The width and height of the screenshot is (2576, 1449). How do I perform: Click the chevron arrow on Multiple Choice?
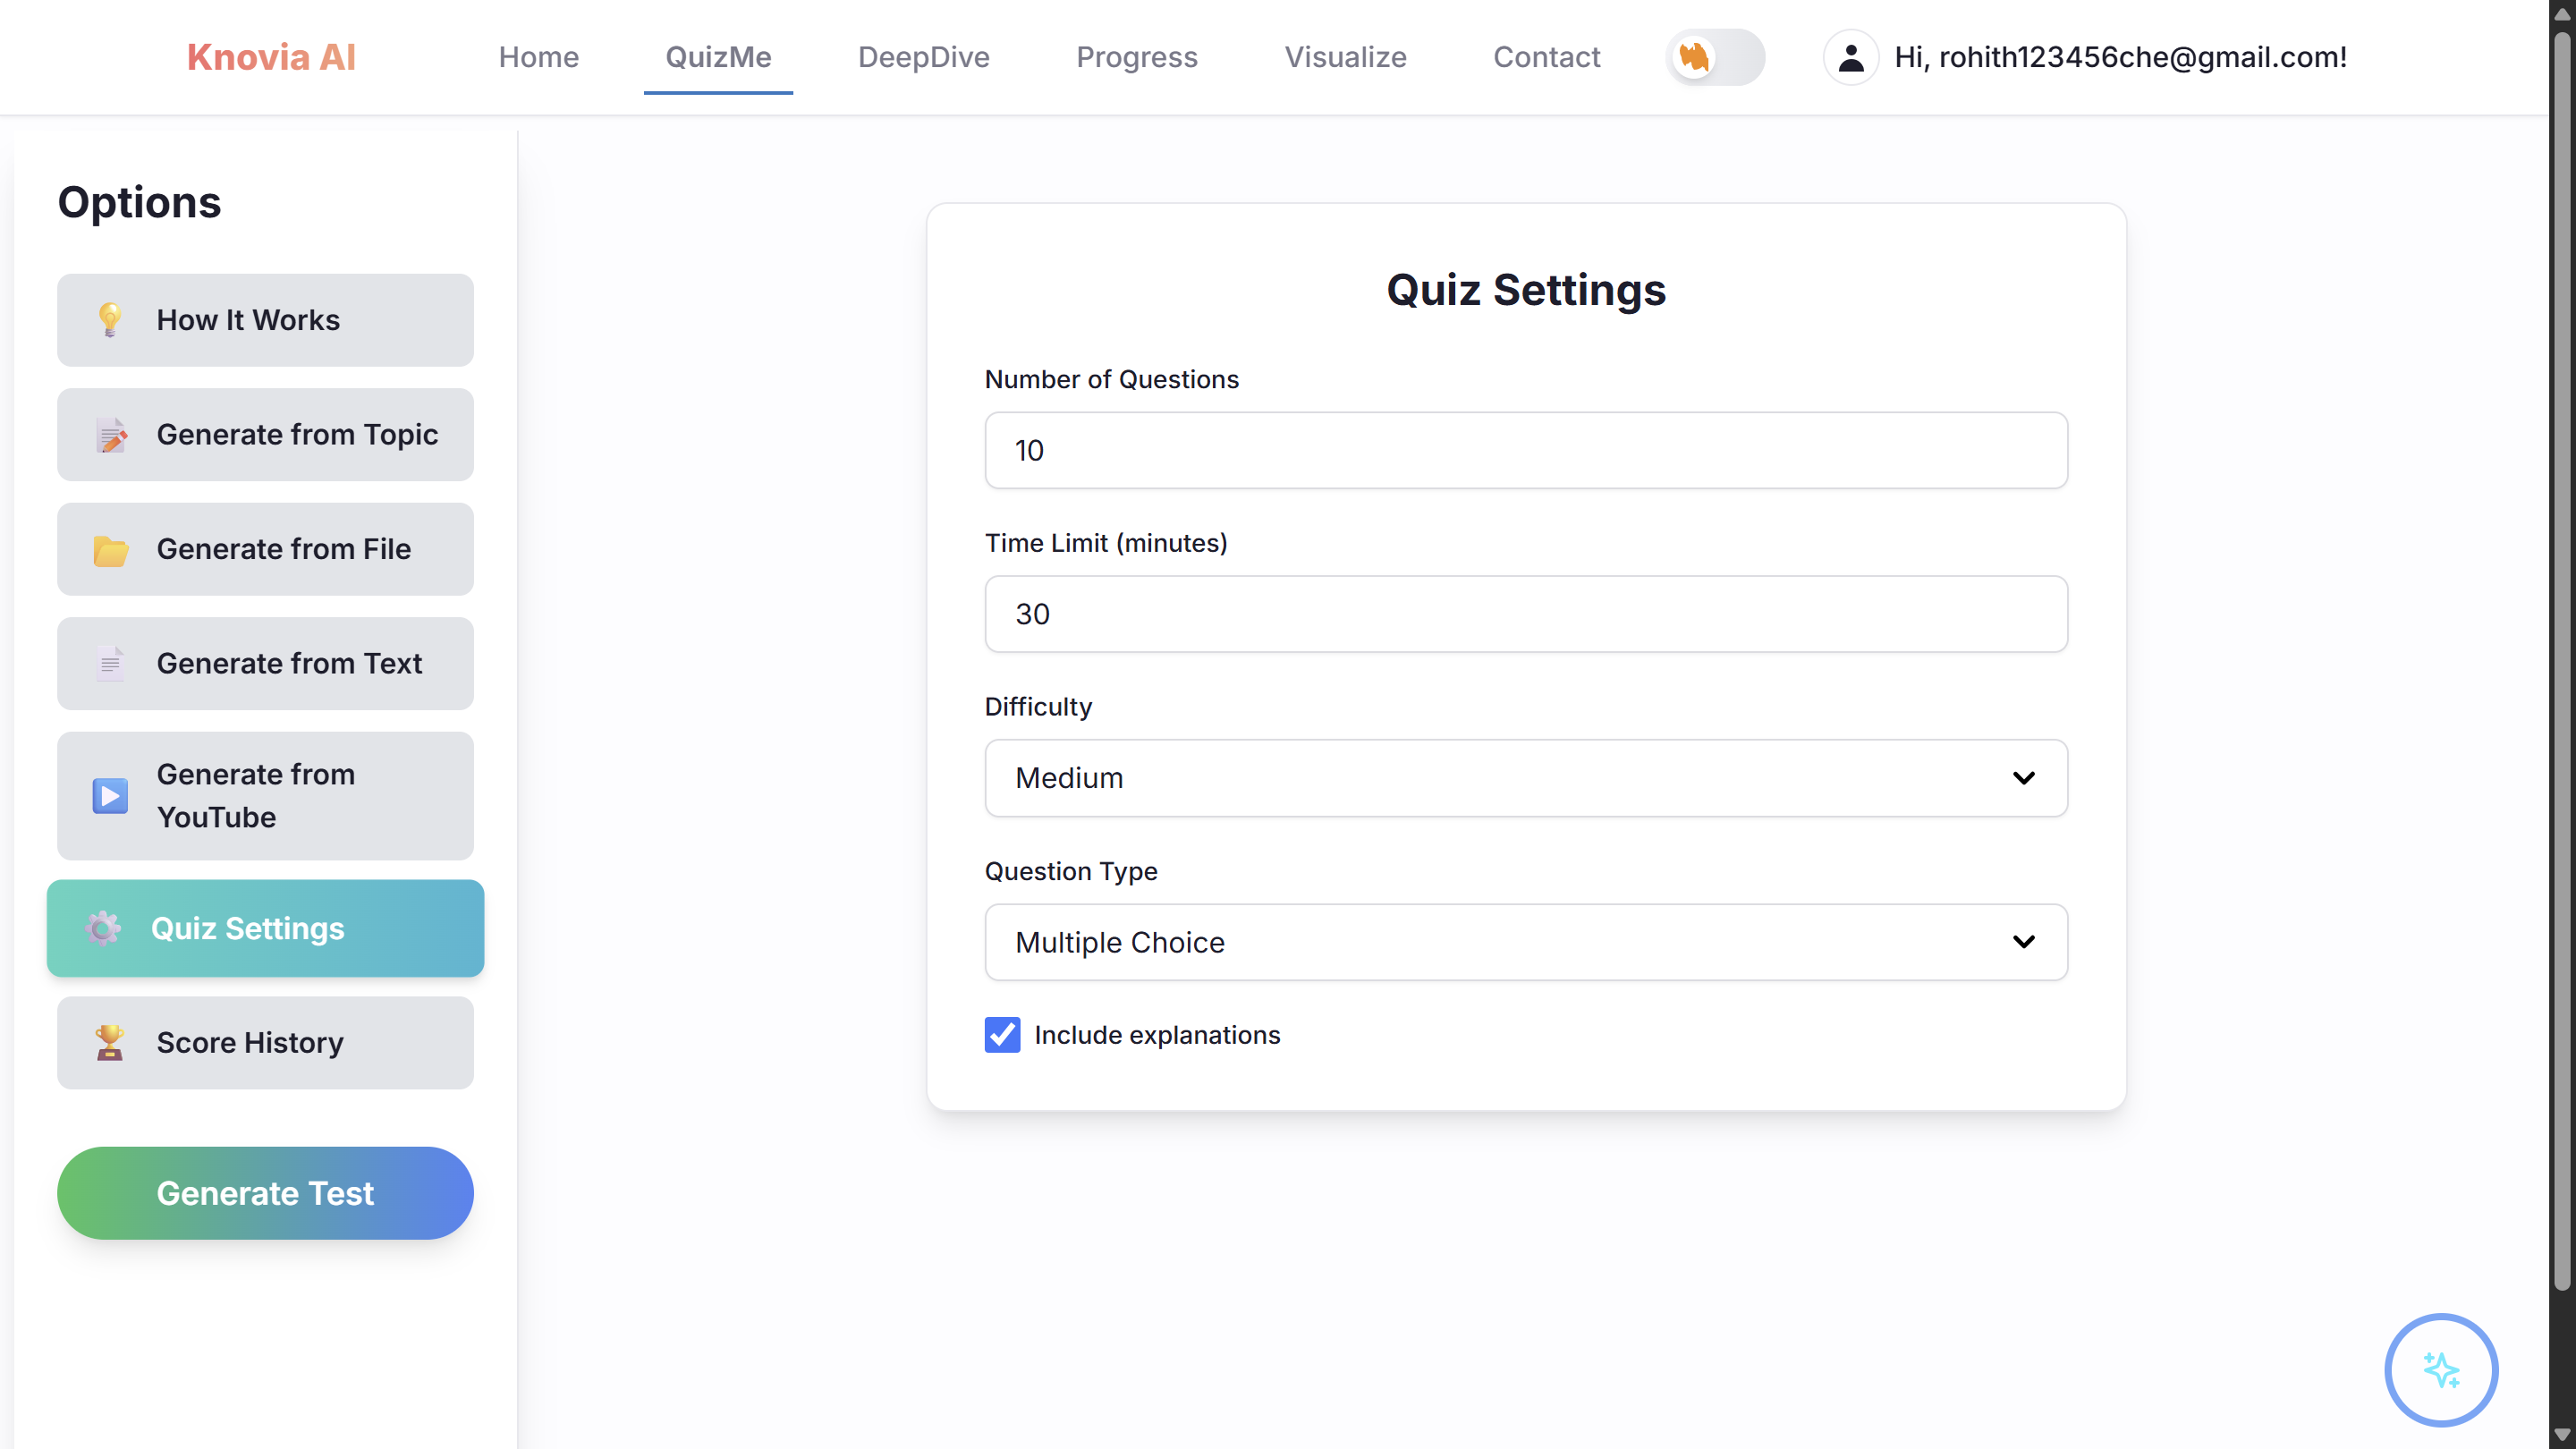pyautogui.click(x=2023, y=942)
